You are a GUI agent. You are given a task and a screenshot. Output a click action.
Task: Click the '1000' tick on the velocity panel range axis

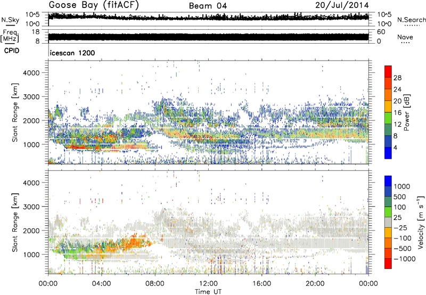pos(31,255)
